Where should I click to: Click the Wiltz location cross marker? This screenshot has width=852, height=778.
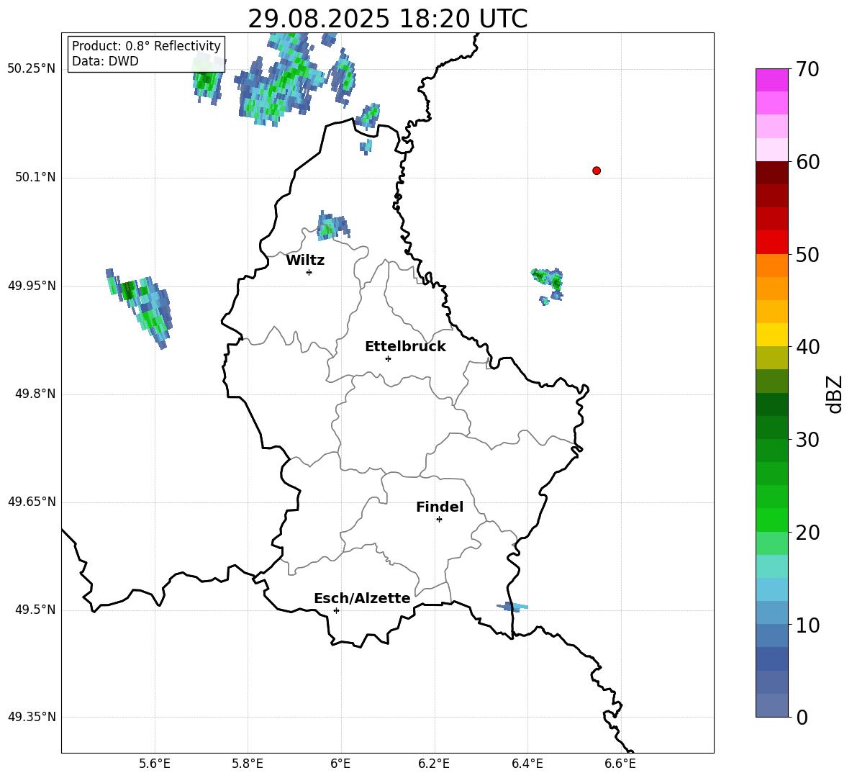(309, 272)
